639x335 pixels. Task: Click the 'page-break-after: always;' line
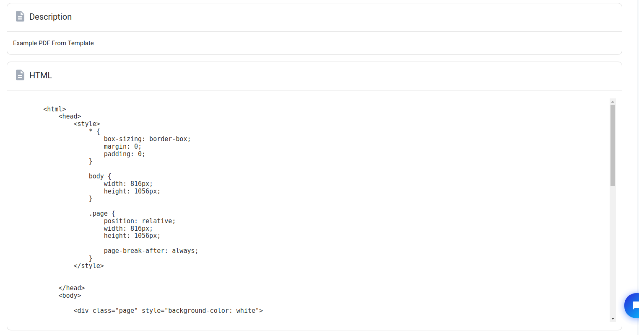[151, 251]
